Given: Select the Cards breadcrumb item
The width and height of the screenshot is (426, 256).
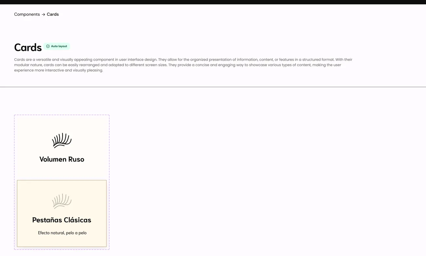Looking at the screenshot, I should pyautogui.click(x=53, y=14).
